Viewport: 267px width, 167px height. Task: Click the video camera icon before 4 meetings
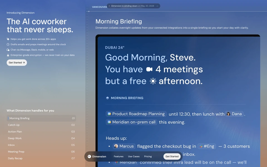pos(149,69)
